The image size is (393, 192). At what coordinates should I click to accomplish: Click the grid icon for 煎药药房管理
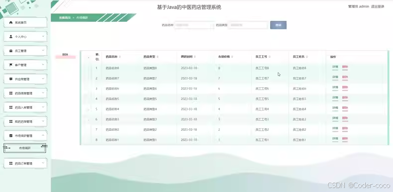point(11,121)
